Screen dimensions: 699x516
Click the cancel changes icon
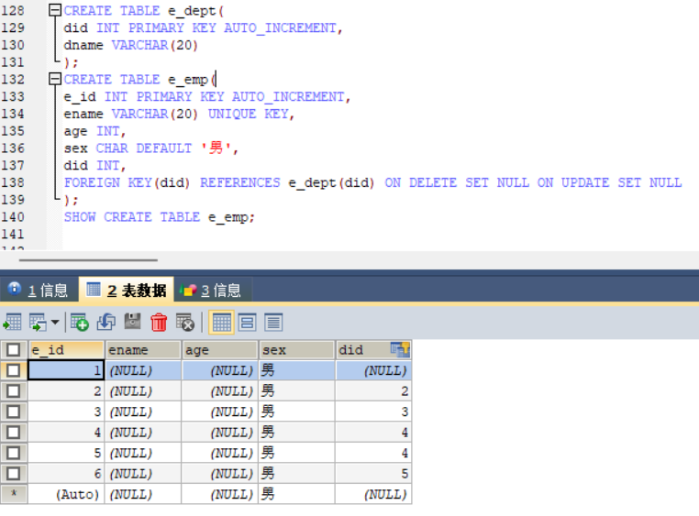click(185, 323)
